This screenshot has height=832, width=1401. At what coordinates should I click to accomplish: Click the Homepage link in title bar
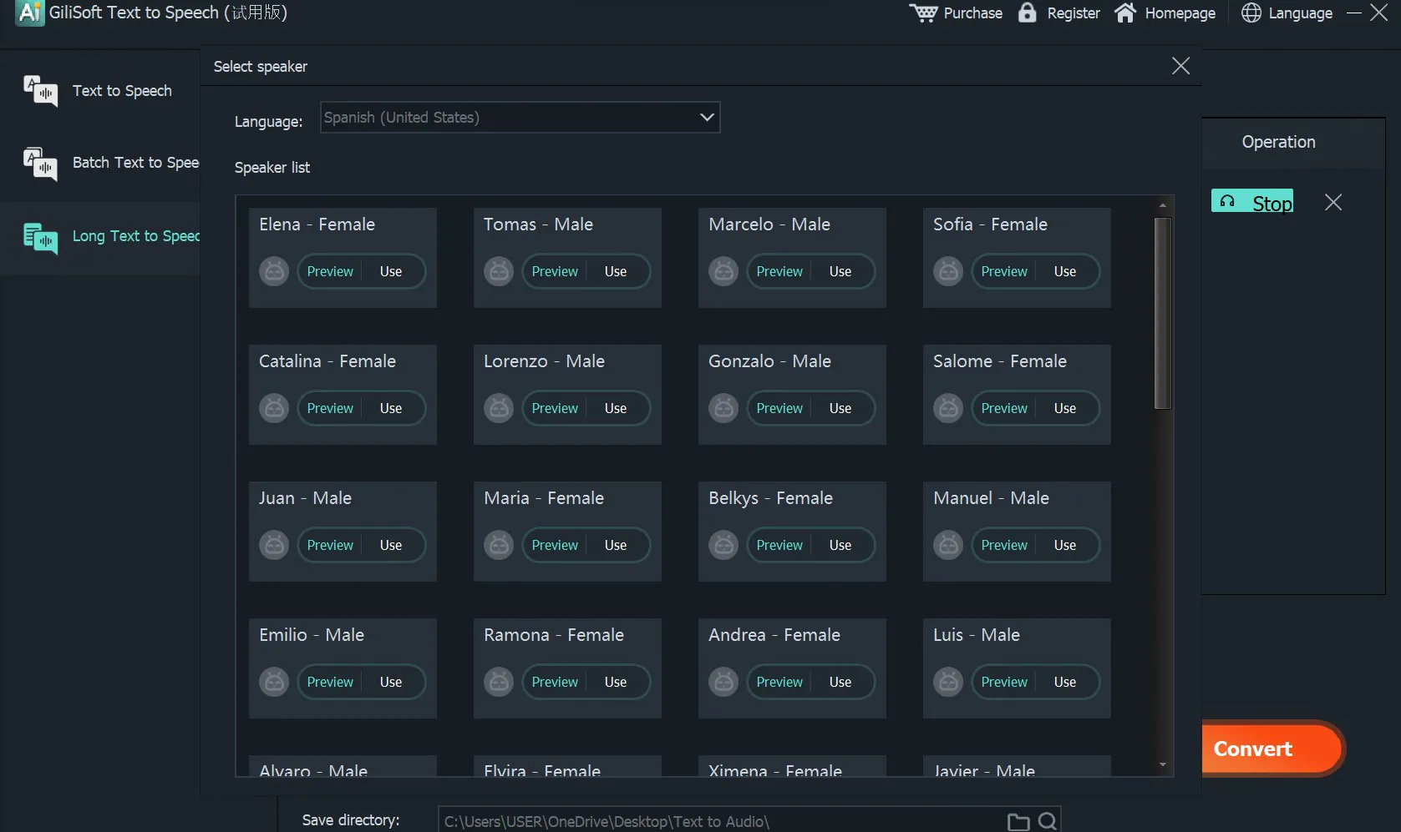coord(1180,13)
